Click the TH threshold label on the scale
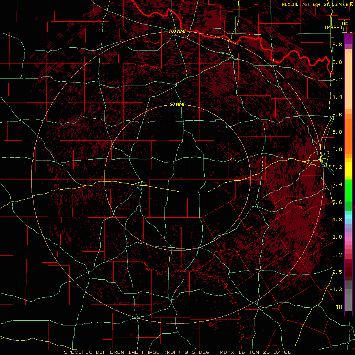 tap(339, 307)
